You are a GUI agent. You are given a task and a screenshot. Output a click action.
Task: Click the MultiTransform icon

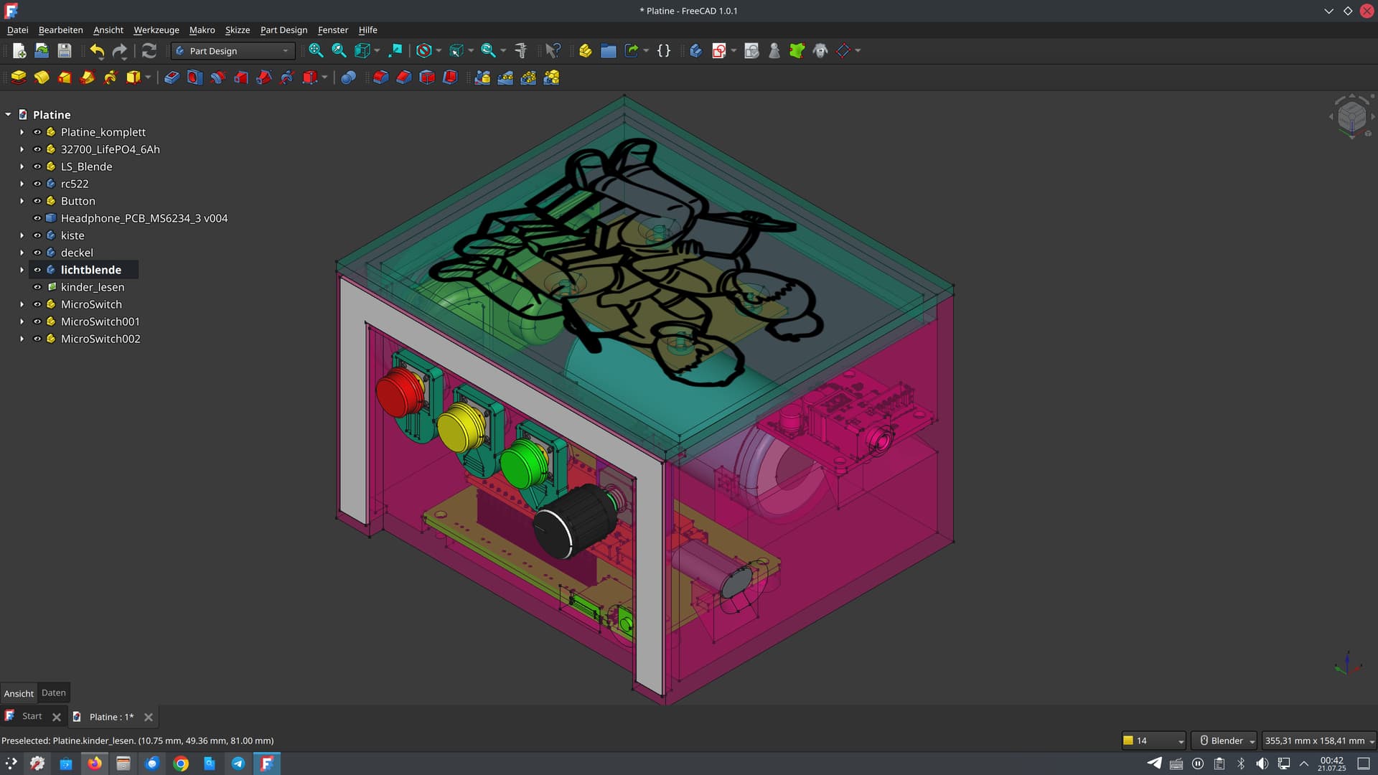pyautogui.click(x=551, y=77)
